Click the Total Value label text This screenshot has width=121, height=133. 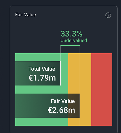click(42, 69)
